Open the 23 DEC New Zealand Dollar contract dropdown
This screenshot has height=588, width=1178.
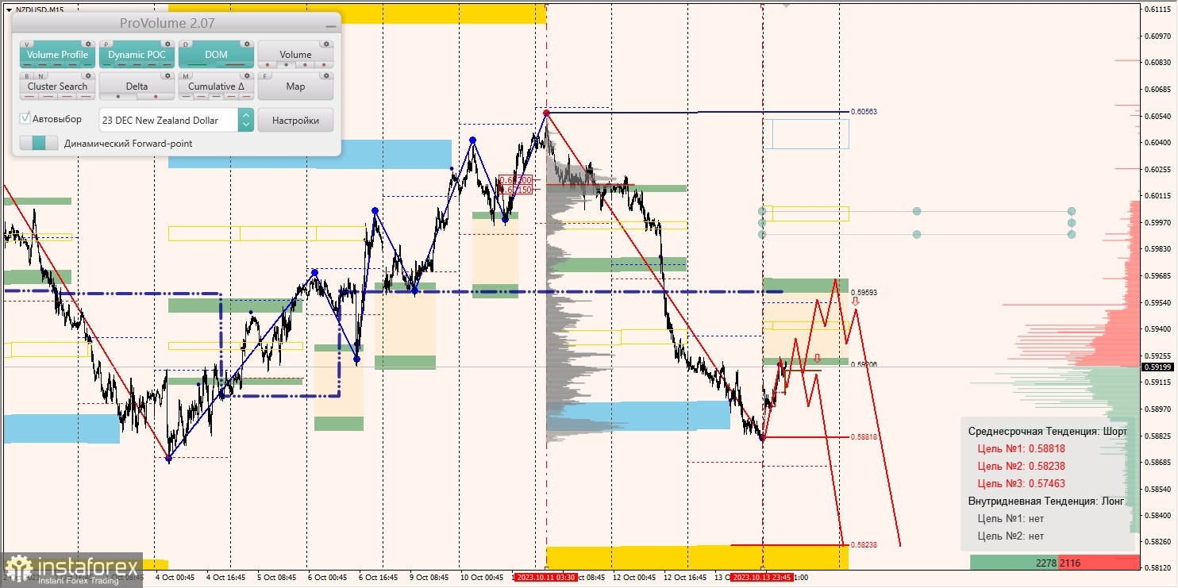168,120
